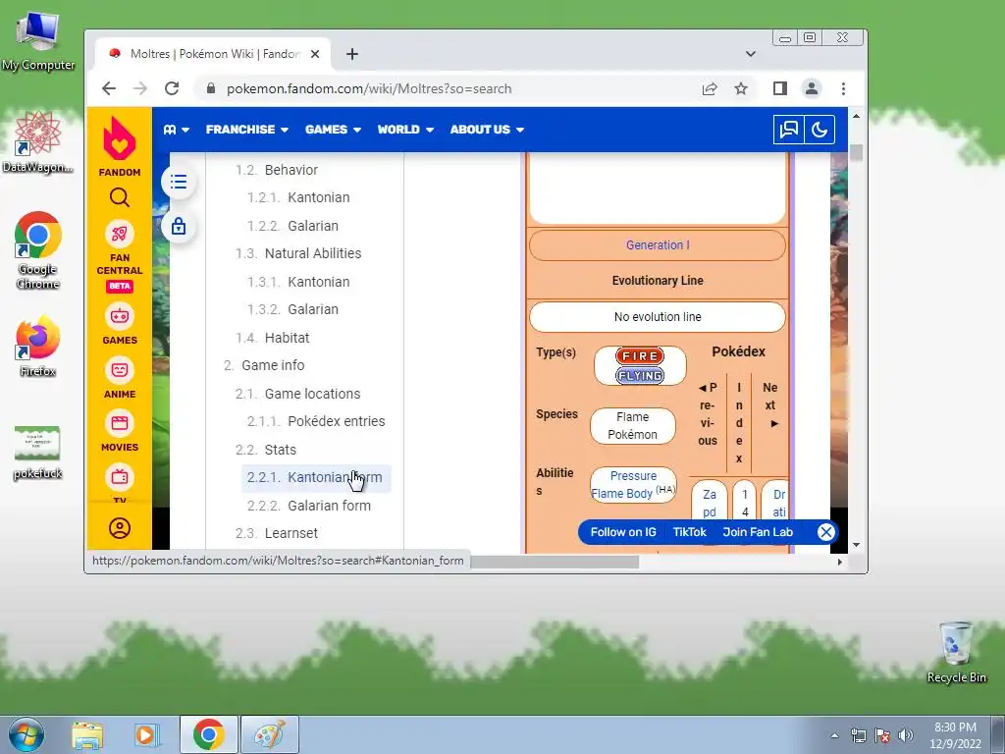Open Chrome side panel icon
The width and height of the screenshot is (1005, 754).
pyautogui.click(x=779, y=88)
